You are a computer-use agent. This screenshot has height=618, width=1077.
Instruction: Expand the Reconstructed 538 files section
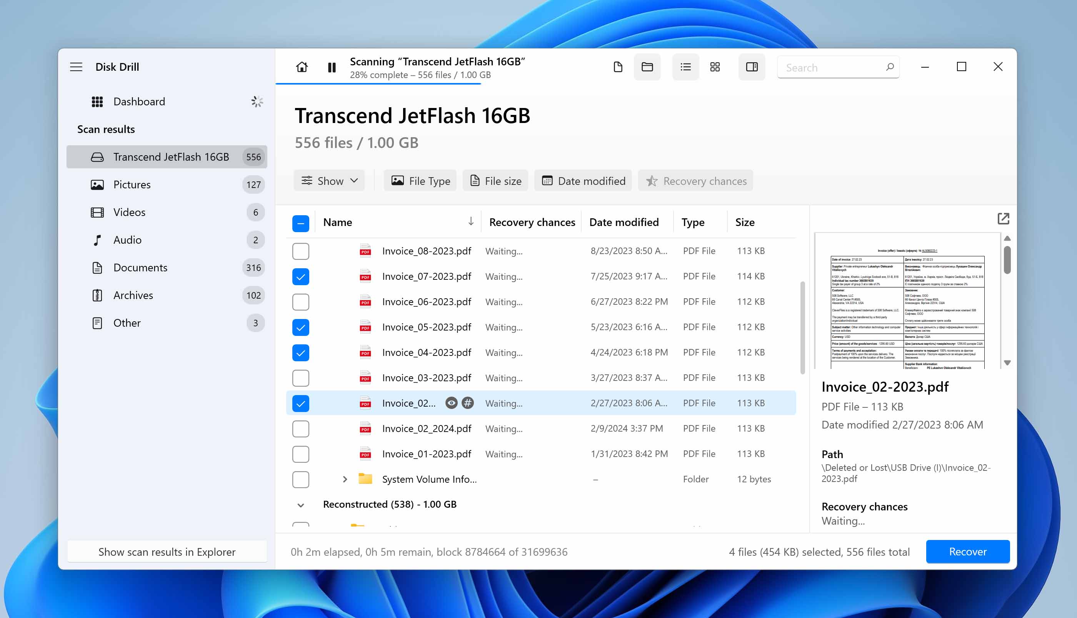click(301, 504)
